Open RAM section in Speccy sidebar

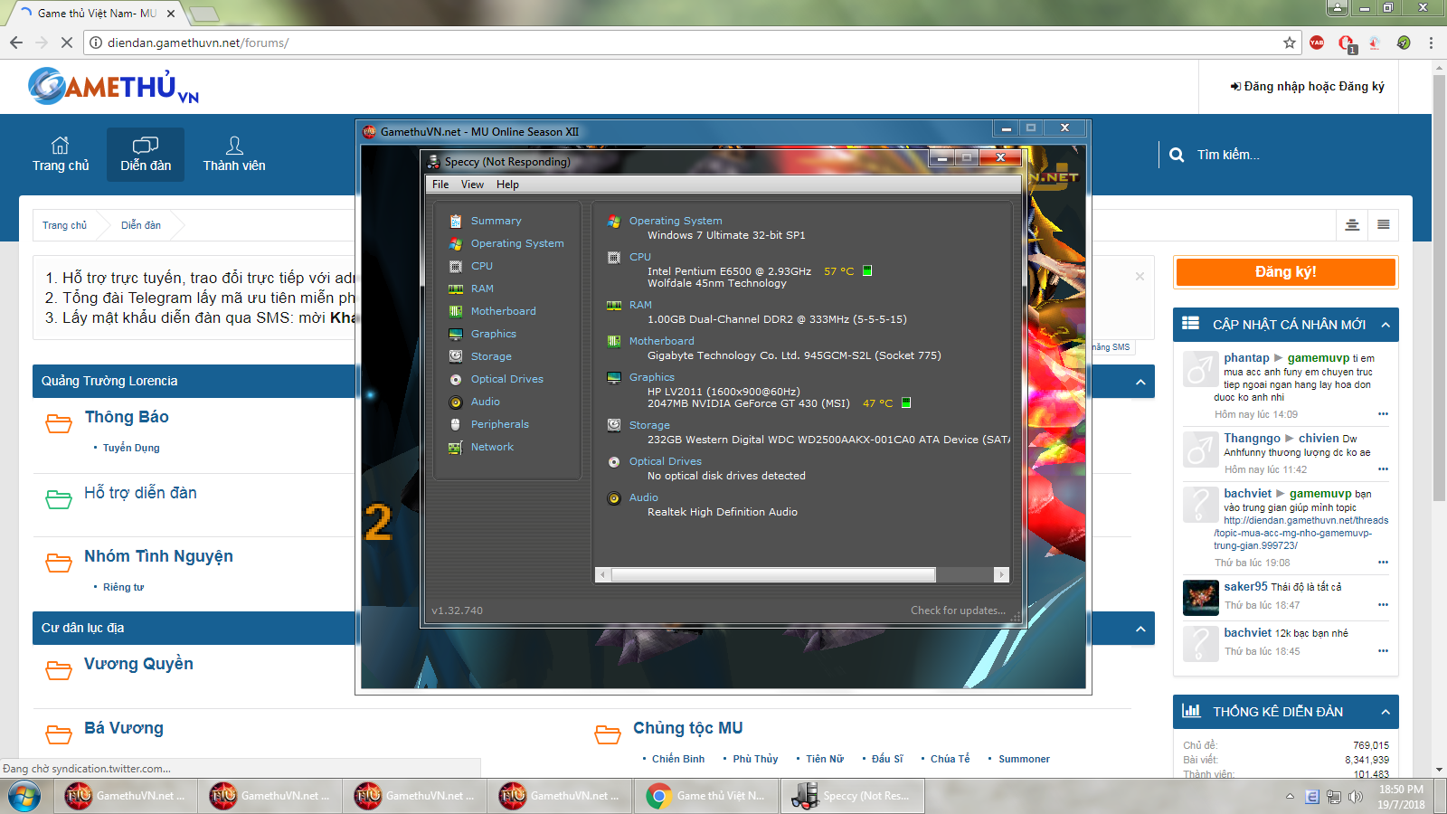tap(482, 289)
